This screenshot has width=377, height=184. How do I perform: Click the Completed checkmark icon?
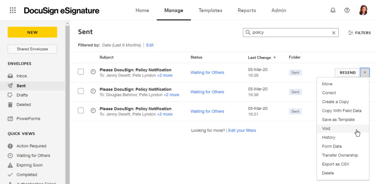tap(10, 174)
